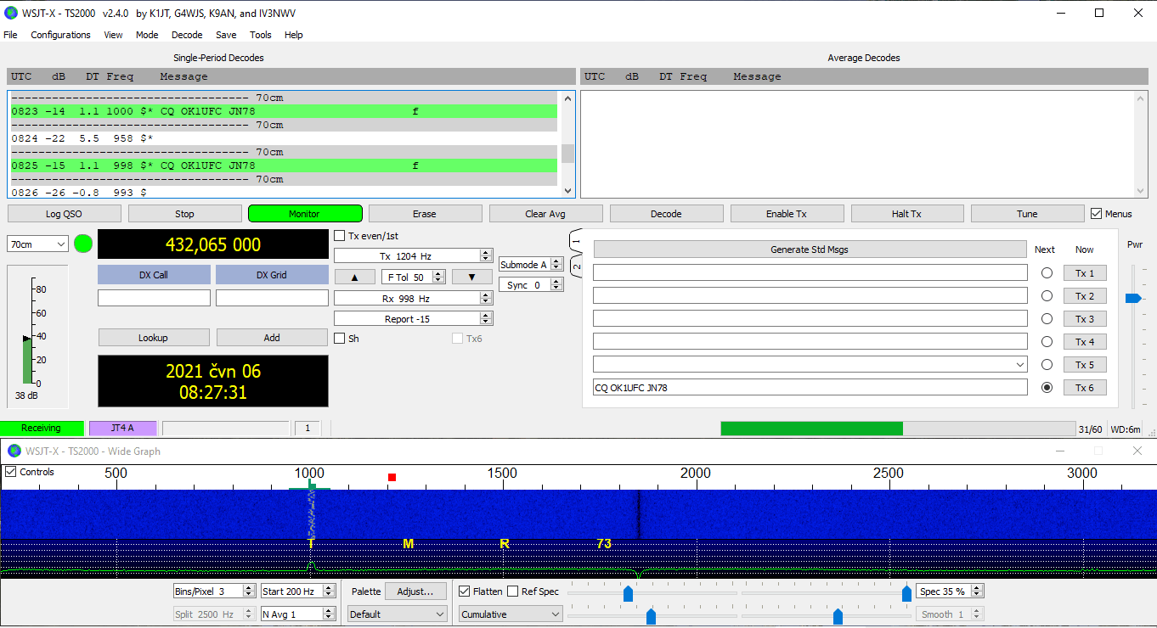Screen dimensions: 1157x628
Task: Open the Configurations menu
Action: click(x=60, y=35)
